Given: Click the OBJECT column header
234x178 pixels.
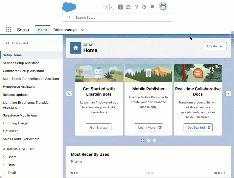Looking at the screenshot, I should pos(219,173).
